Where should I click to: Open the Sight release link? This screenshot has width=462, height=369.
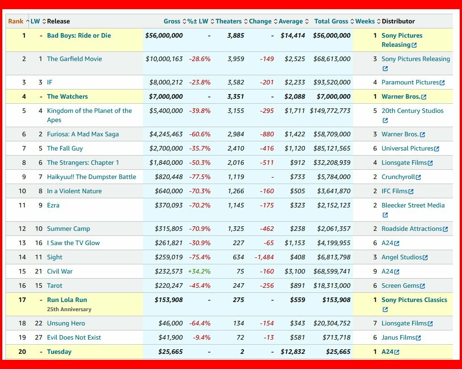[x=55, y=257]
